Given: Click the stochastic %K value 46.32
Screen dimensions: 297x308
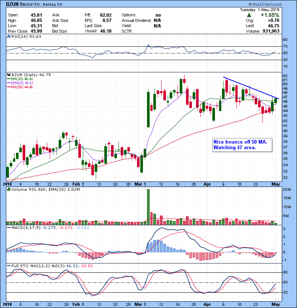Looking at the screenshot, I should (72, 266).
